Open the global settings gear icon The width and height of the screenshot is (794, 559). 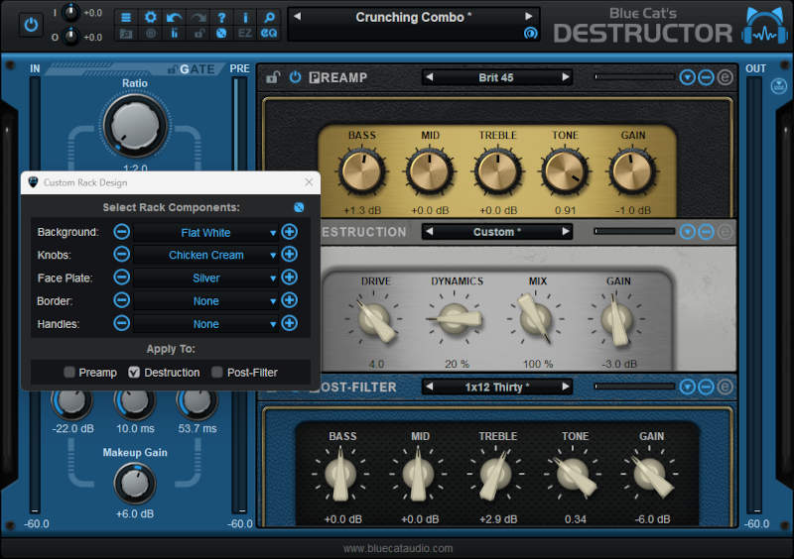pos(151,18)
